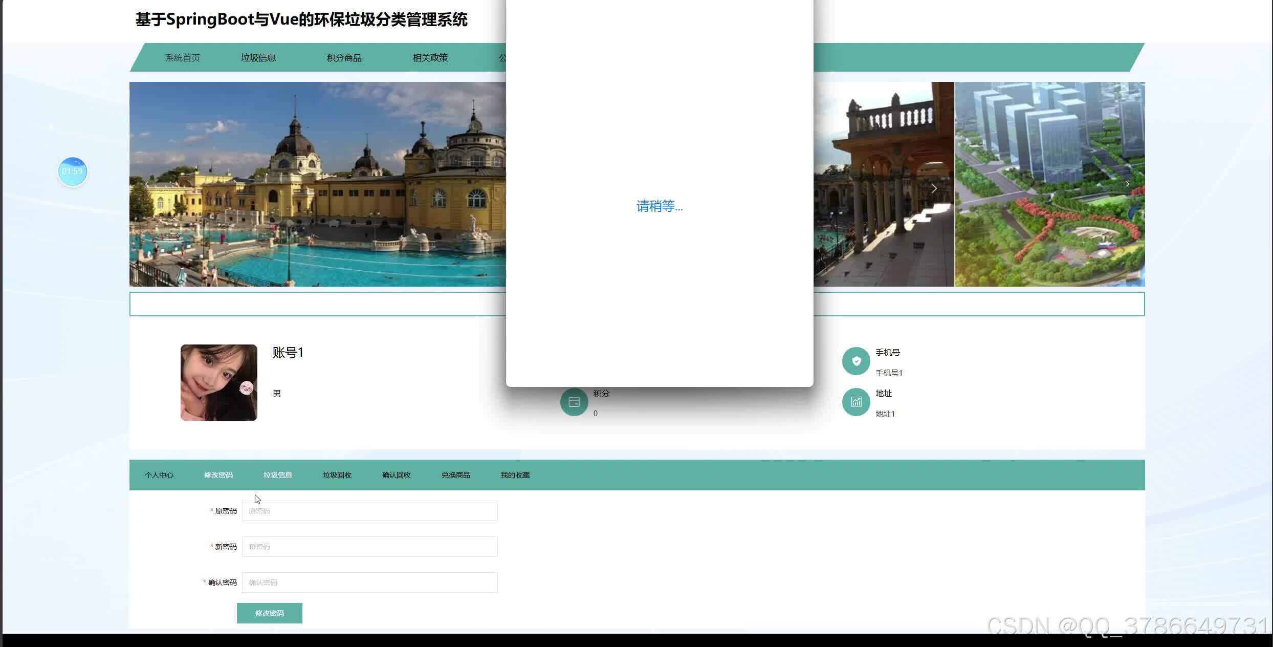
Task: Click the phone number shield icon
Action: 856,361
